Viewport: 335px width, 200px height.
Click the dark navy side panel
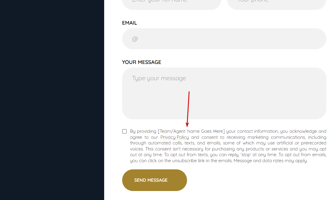tap(52, 100)
